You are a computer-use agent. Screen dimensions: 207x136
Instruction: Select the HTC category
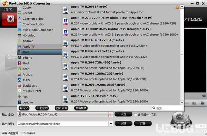pos(39,97)
